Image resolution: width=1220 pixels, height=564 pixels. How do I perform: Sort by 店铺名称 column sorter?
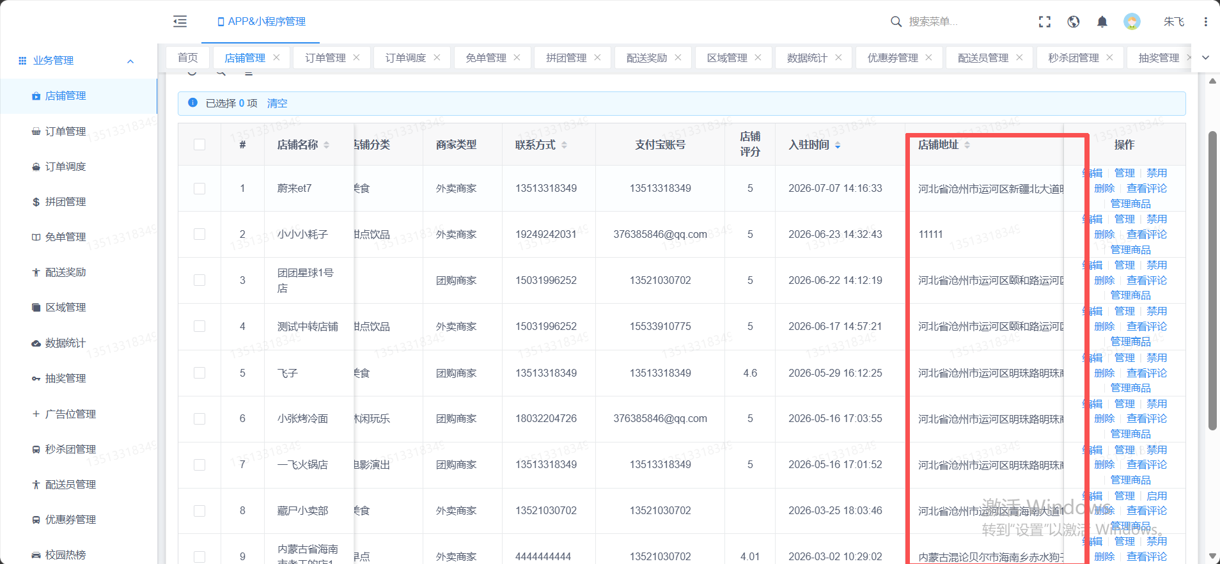326,145
